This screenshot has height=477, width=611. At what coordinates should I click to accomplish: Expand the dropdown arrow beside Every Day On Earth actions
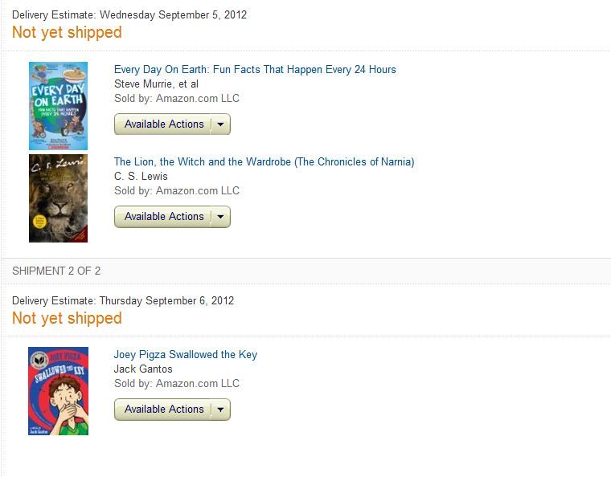221,124
